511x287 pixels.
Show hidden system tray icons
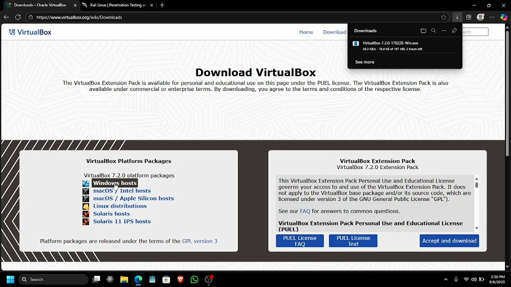(x=446, y=279)
